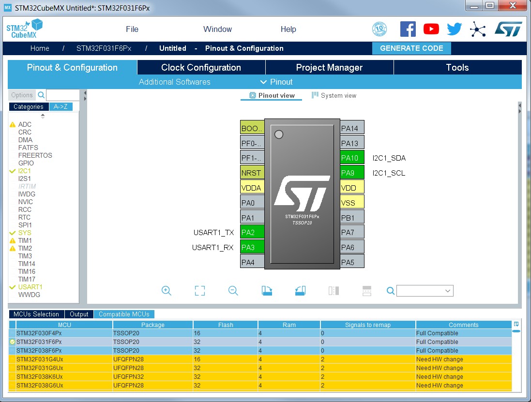Click the category list sort arrow

tap(43, 116)
